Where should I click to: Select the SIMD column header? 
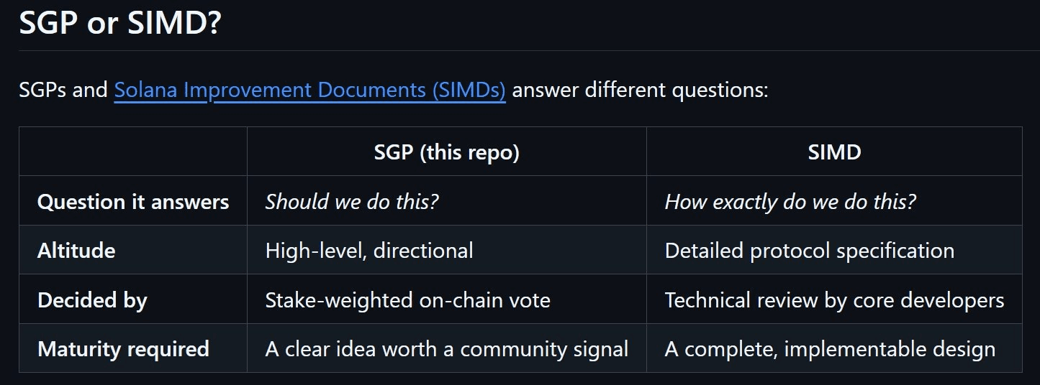coord(834,152)
